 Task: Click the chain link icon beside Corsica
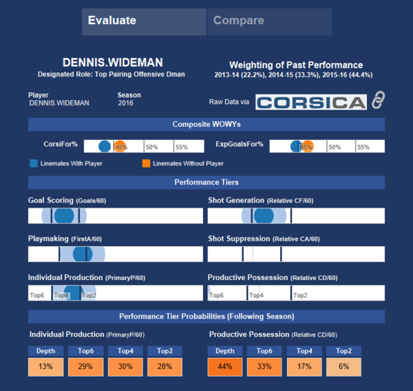(x=378, y=101)
